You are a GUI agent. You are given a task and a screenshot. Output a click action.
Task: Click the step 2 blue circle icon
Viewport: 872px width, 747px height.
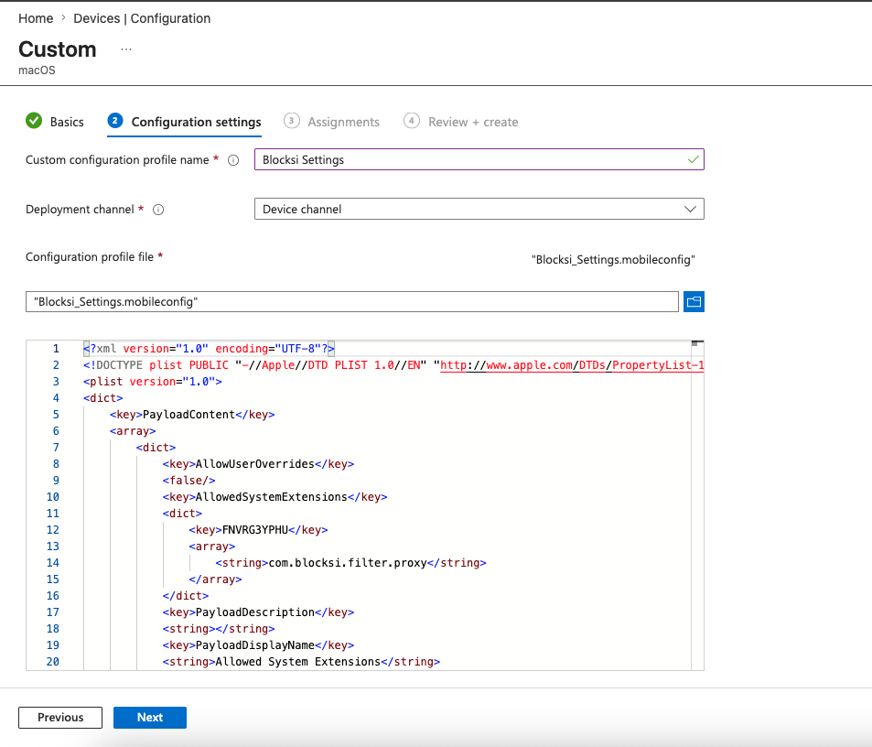115,121
